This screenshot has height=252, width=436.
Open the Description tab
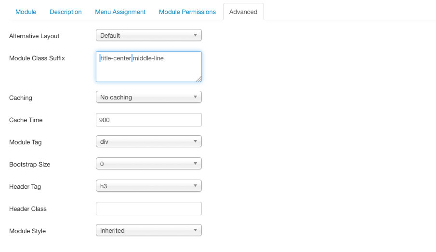coord(66,12)
